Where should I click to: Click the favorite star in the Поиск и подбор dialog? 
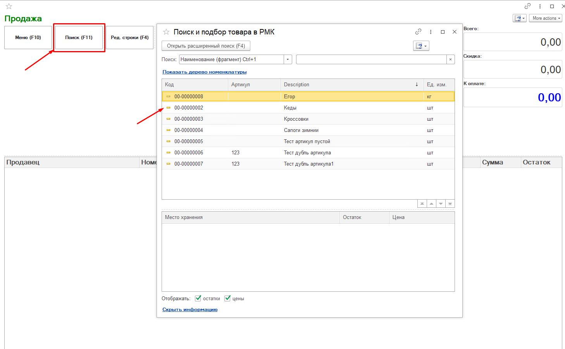166,32
